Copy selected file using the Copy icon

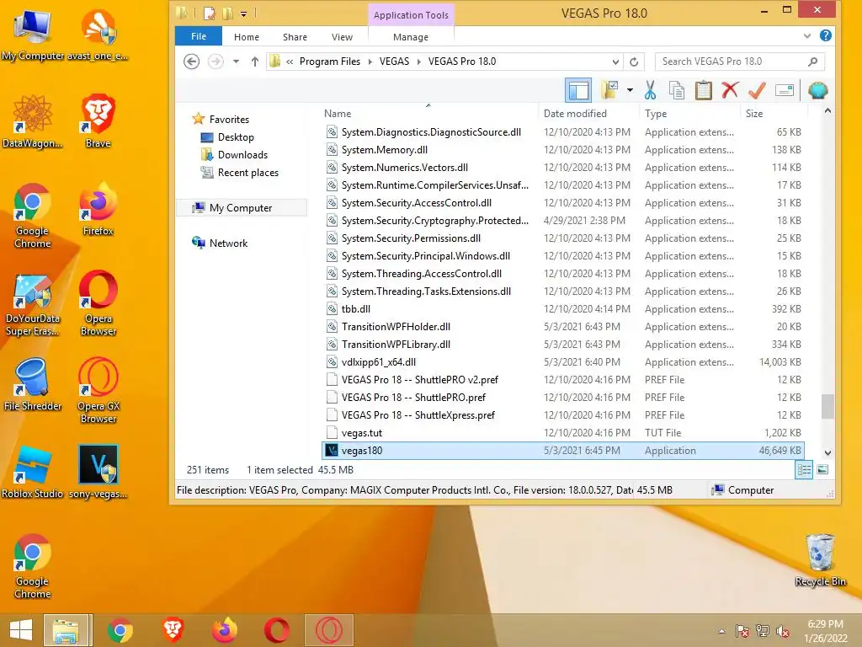point(677,90)
